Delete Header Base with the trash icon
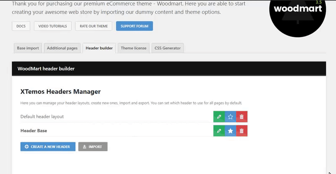This screenshot has width=336, height=174. coord(242,130)
